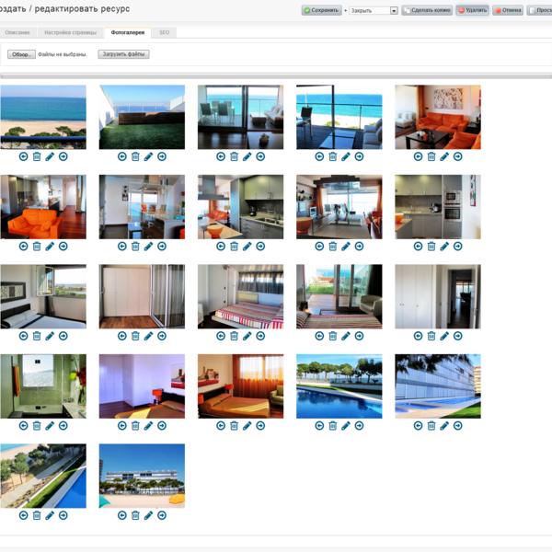This screenshot has height=552, width=552.
Task: Delete the green bathroom photo
Action: click(x=37, y=426)
